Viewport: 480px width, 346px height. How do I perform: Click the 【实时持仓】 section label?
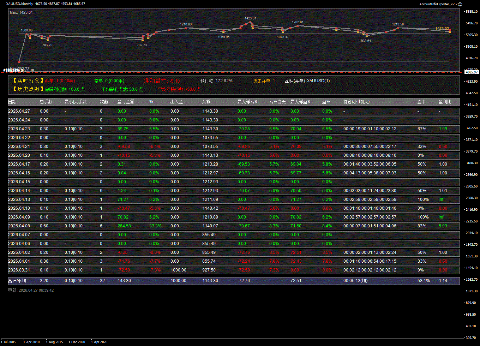tap(28, 81)
